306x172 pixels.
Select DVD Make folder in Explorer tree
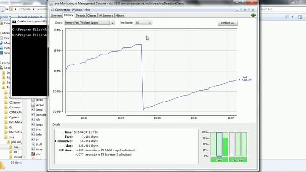tap(15, 122)
